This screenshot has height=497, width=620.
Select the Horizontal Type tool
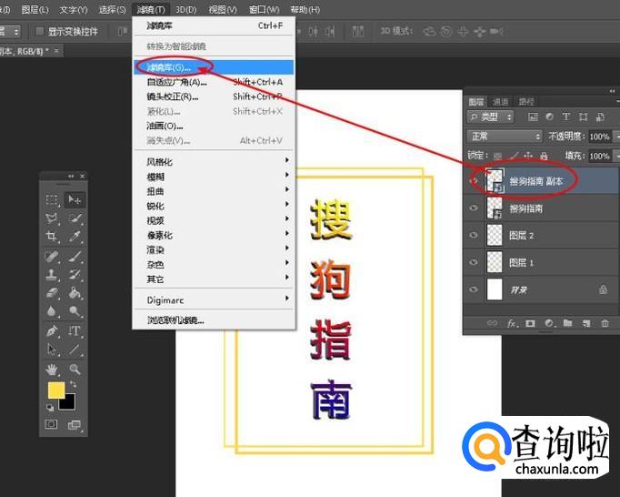pyautogui.click(x=75, y=331)
